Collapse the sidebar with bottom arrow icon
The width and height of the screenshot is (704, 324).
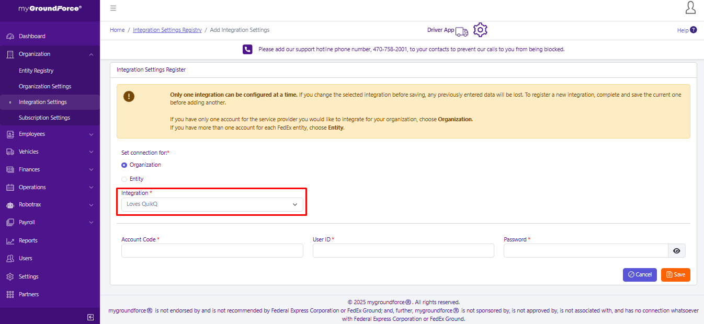(x=90, y=317)
